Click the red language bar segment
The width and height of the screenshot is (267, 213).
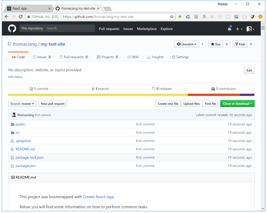tap(214, 95)
